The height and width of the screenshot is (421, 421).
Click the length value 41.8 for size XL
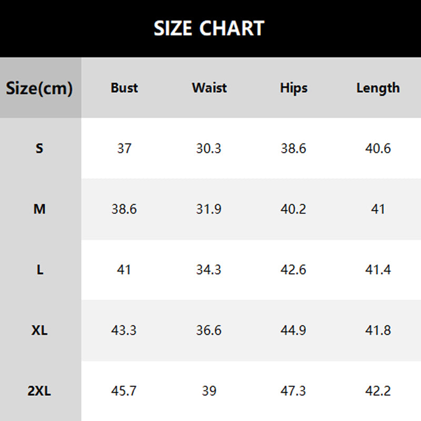(x=378, y=330)
